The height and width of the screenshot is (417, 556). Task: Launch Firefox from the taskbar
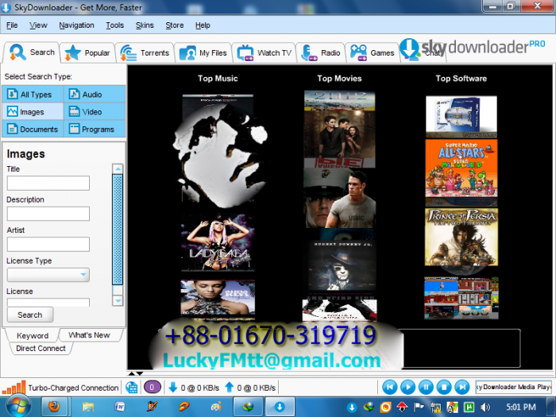click(x=54, y=407)
